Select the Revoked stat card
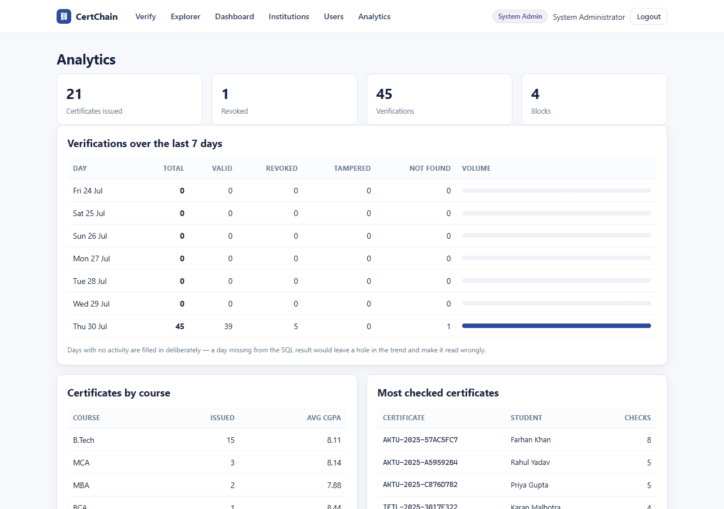 tap(285, 99)
